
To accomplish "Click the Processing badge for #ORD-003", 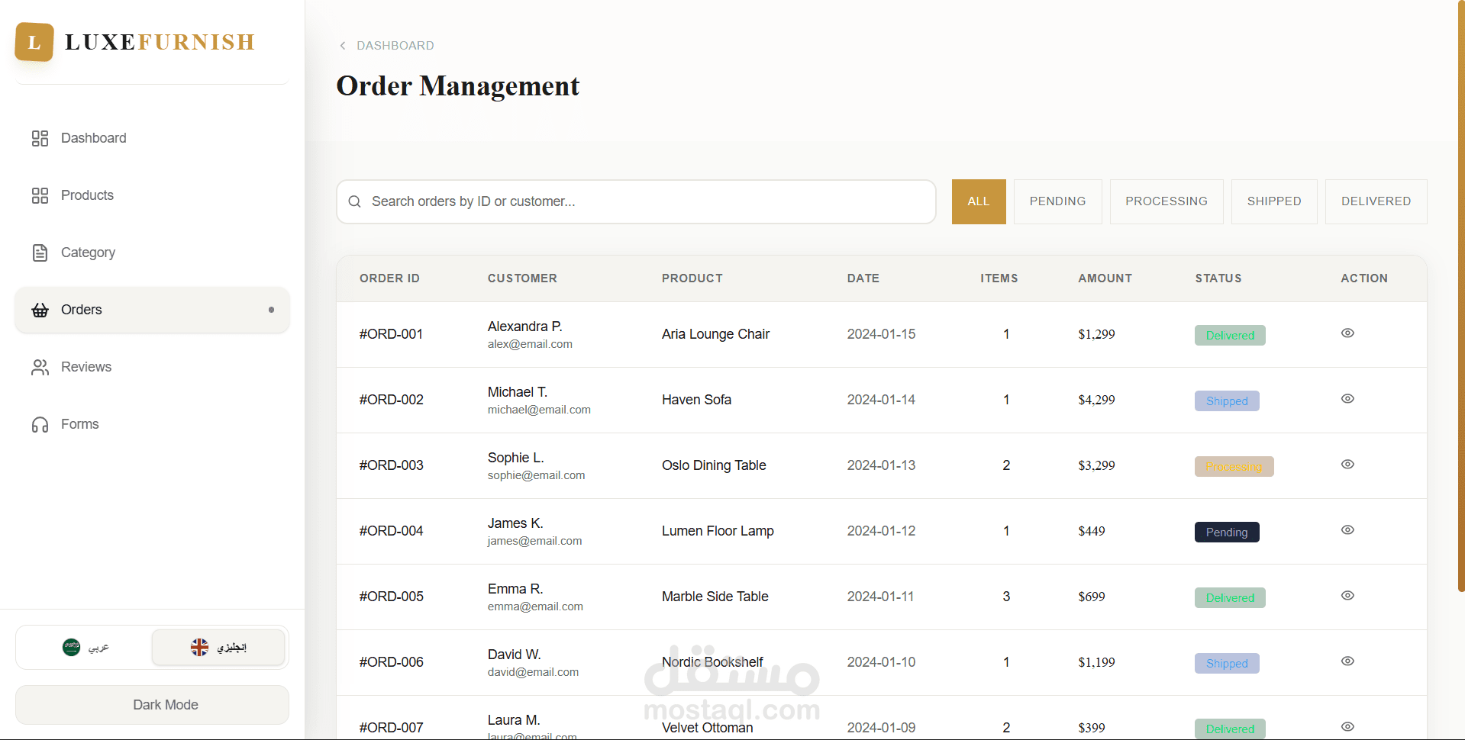I will click(1234, 466).
